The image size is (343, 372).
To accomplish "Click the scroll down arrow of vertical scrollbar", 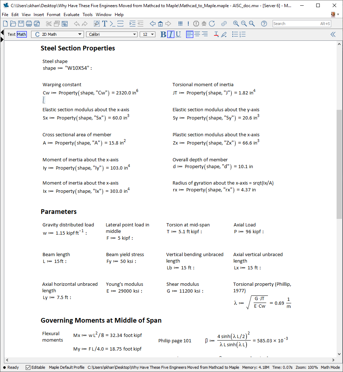I will pos(339,354).
